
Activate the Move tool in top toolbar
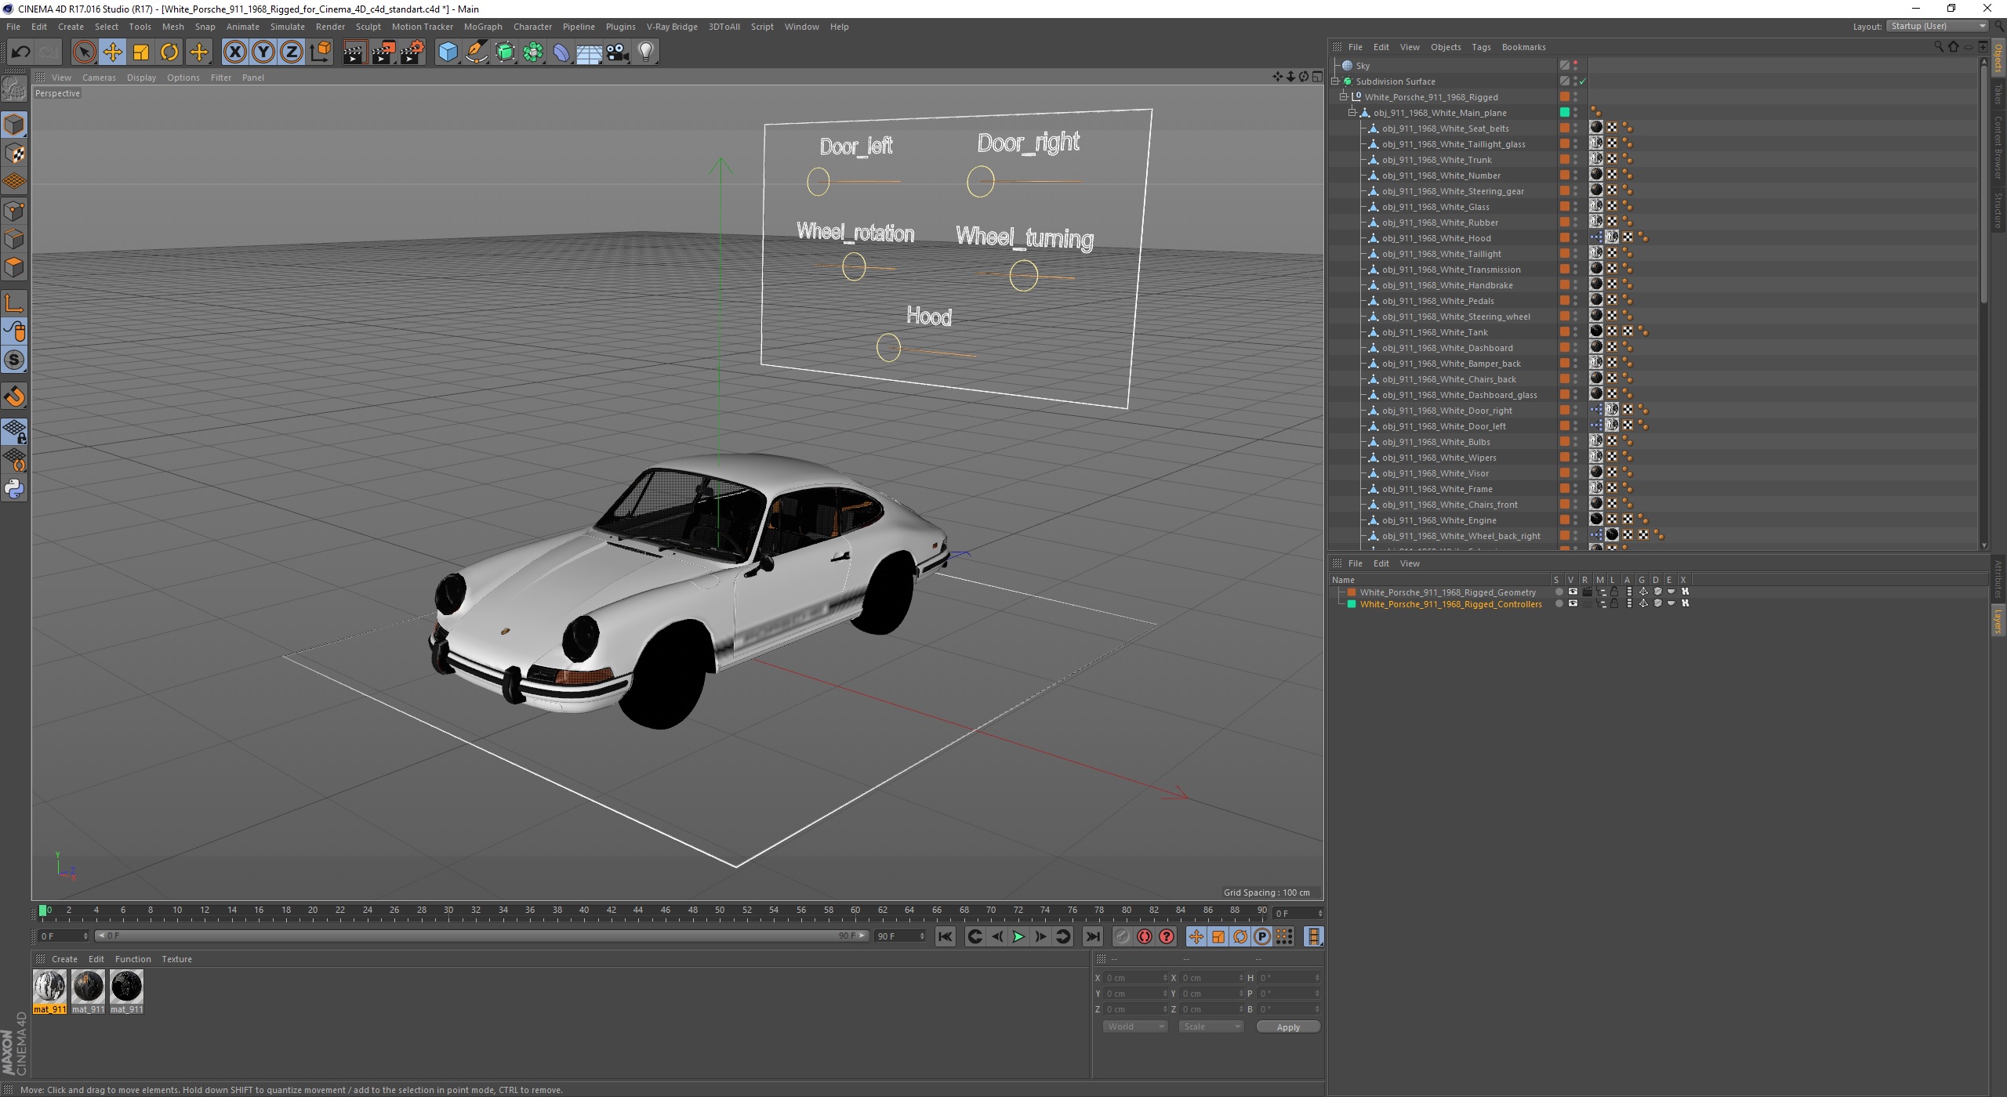pyautogui.click(x=113, y=52)
